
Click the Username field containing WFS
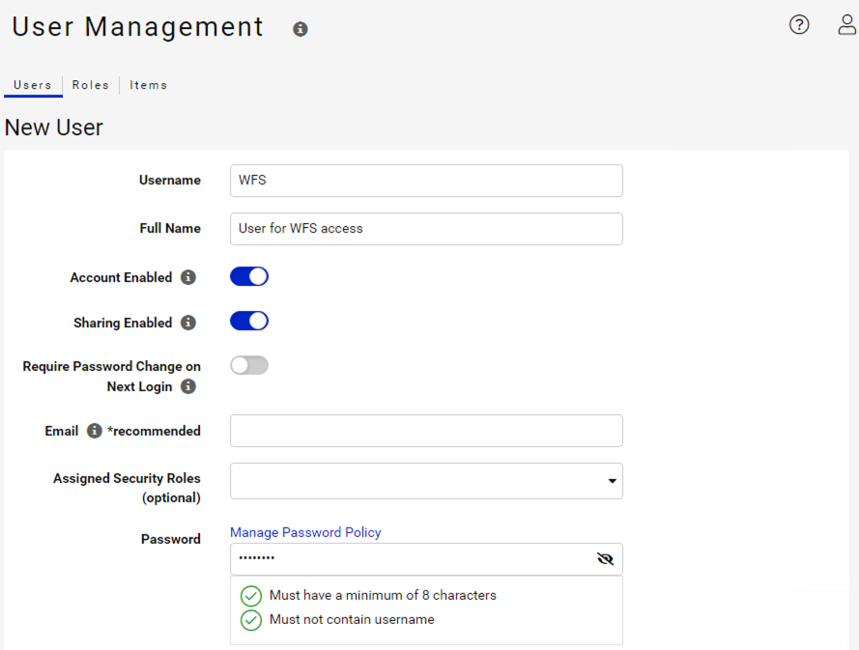[x=426, y=181]
